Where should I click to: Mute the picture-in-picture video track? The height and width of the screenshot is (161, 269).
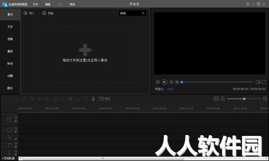point(15,128)
